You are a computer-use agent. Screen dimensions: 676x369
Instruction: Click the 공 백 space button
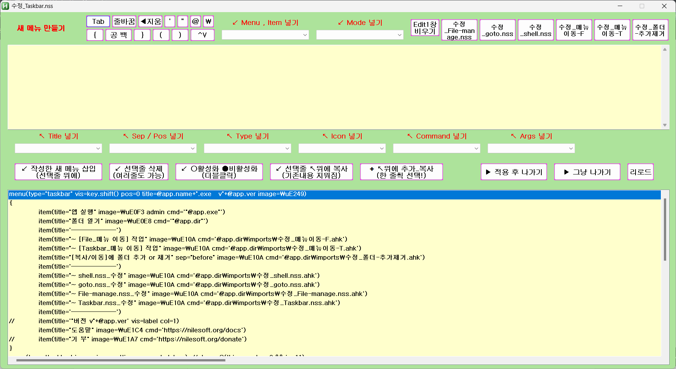119,35
